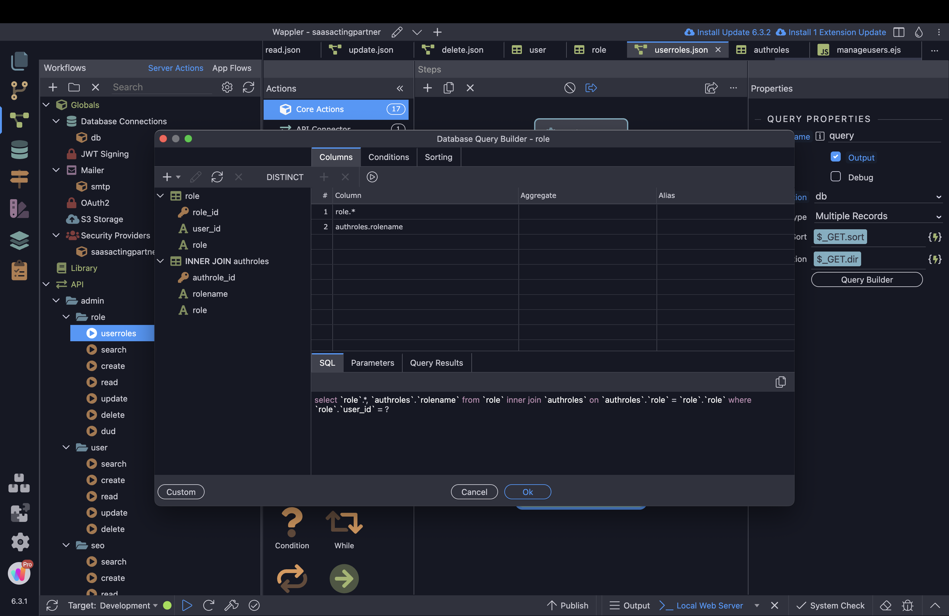Uncheck the Output checkbox
This screenshot has height=616, width=949.
click(x=835, y=157)
